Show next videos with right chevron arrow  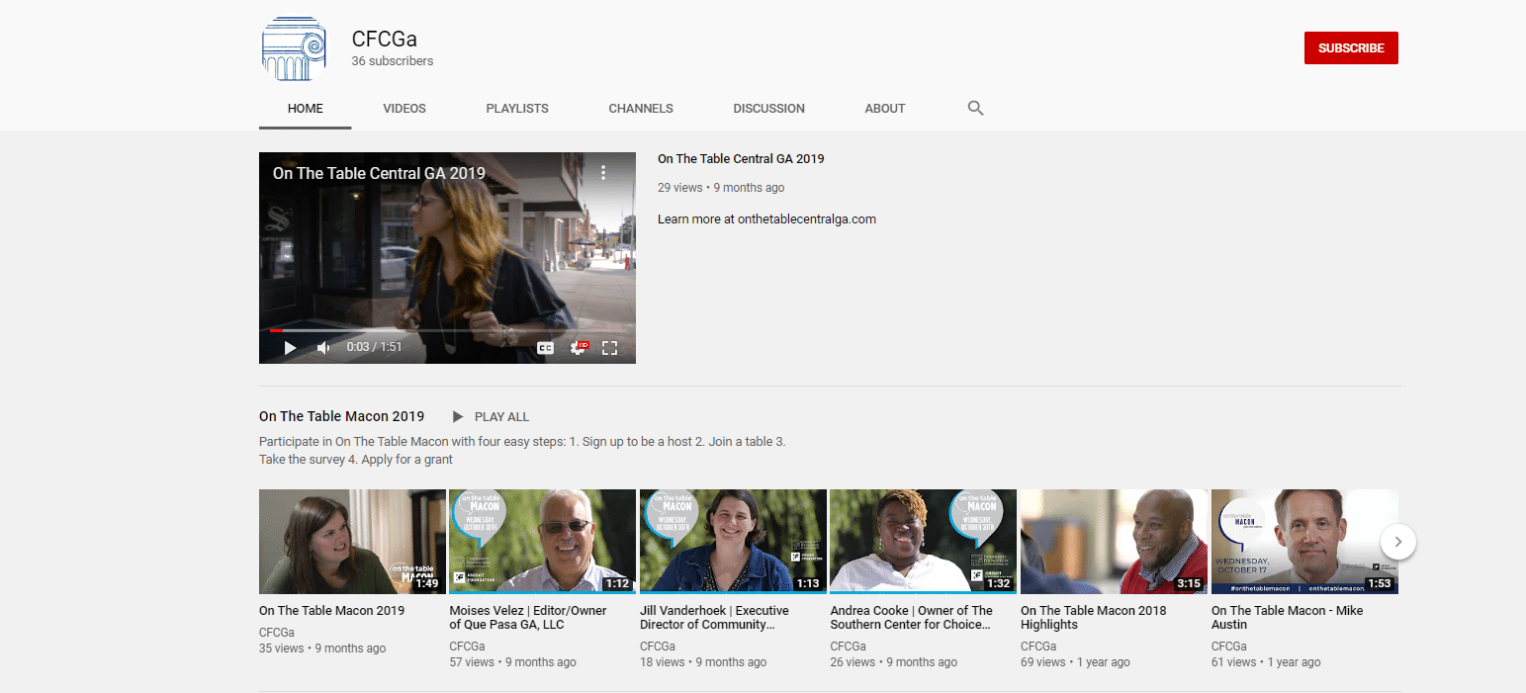pos(1397,542)
